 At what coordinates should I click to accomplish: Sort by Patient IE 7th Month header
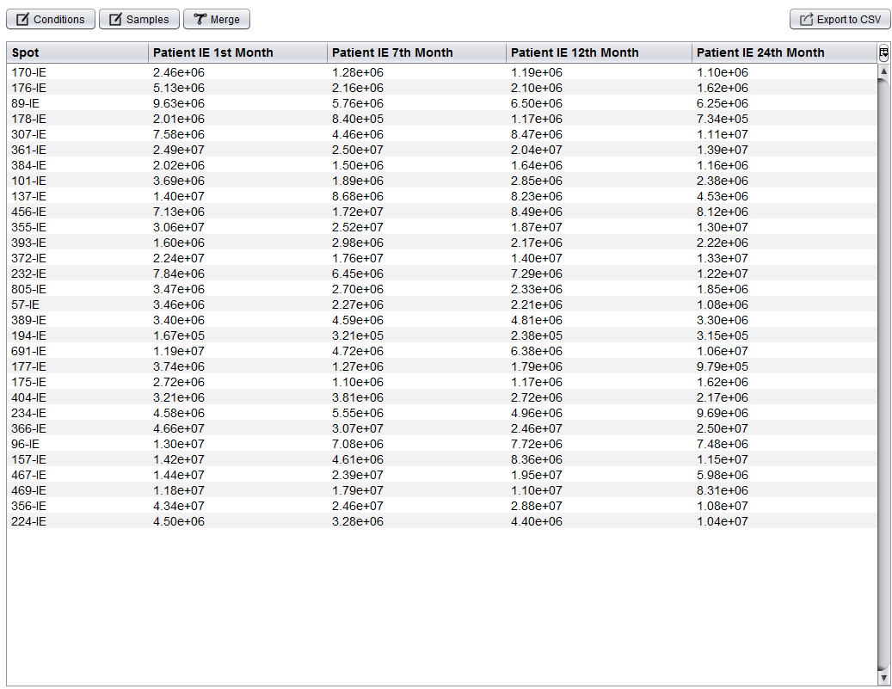tap(417, 52)
